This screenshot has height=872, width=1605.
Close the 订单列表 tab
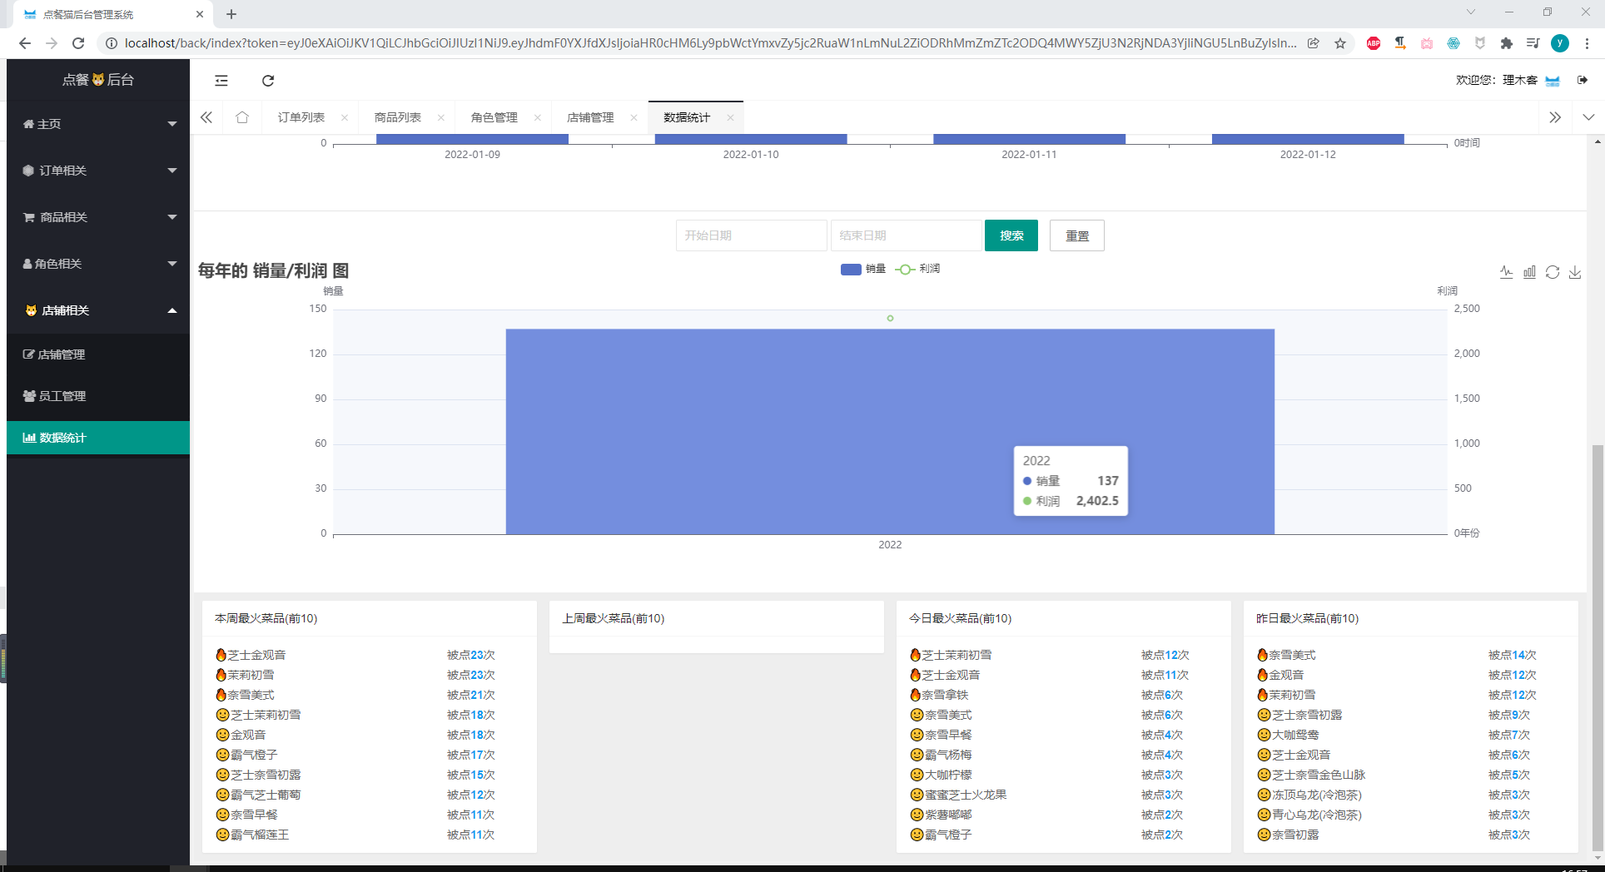[x=345, y=117]
